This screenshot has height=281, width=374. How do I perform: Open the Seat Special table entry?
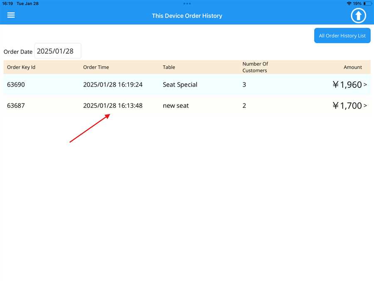click(180, 85)
